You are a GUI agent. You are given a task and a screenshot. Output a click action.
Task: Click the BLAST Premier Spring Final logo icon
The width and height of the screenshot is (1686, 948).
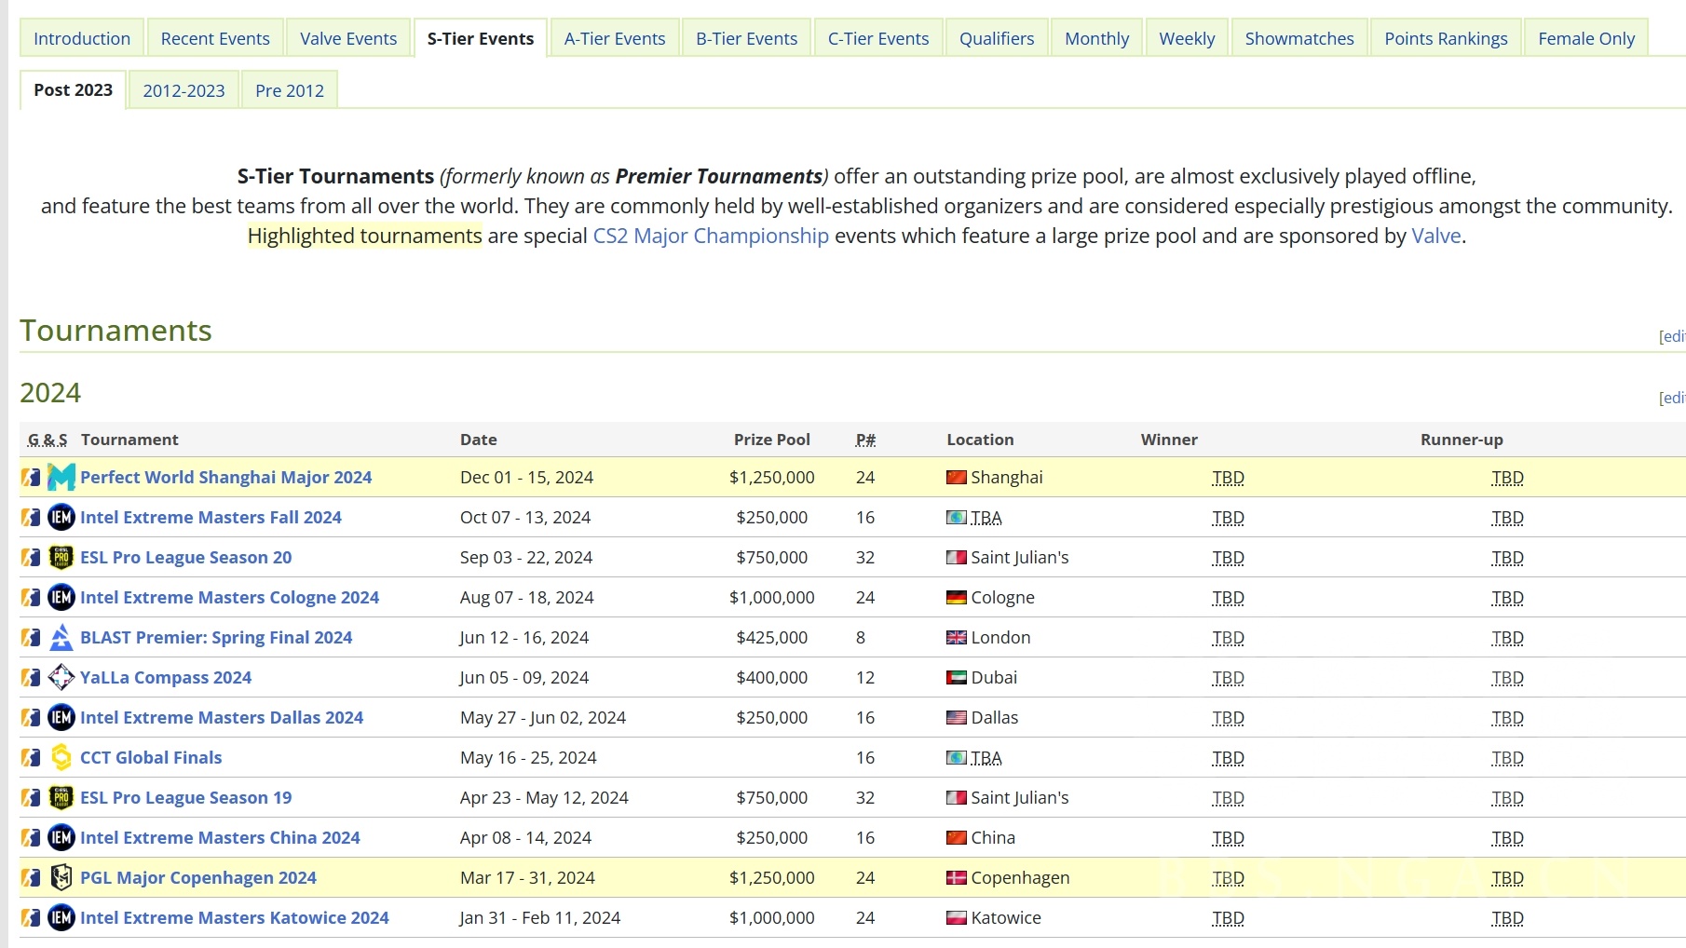point(61,638)
